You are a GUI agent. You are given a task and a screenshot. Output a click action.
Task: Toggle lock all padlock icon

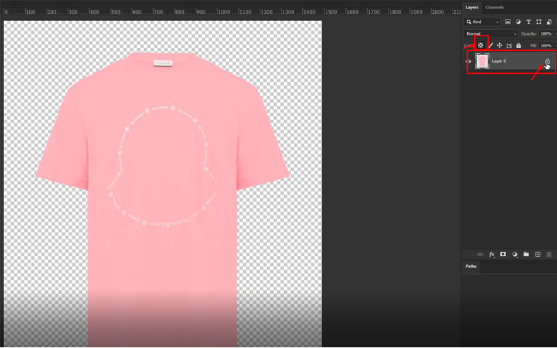click(519, 45)
